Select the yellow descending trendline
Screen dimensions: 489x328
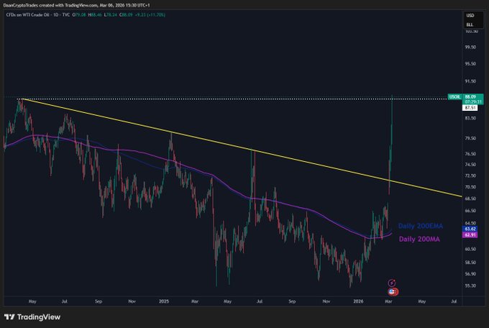click(x=216, y=140)
